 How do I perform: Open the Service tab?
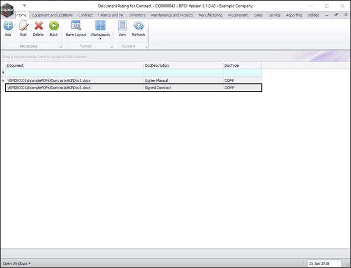click(274, 15)
